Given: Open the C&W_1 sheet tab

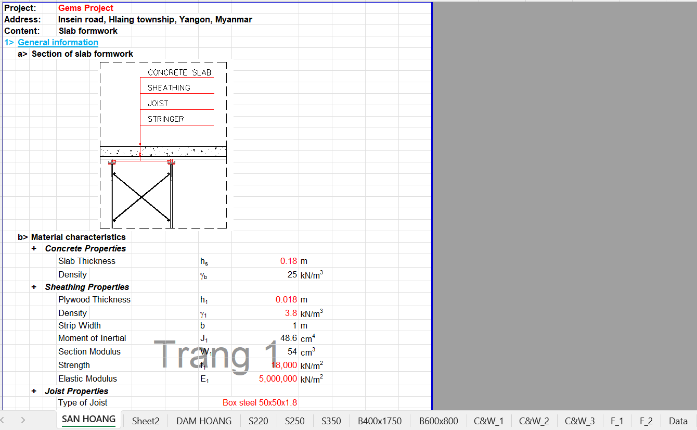Looking at the screenshot, I should [489, 421].
